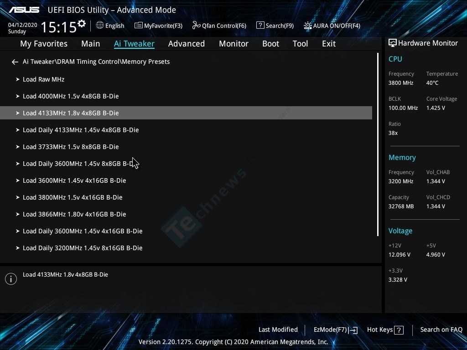Click the Core Voltage value 1.425 V
Image resolution: width=467 pixels, height=350 pixels.
coord(436,108)
